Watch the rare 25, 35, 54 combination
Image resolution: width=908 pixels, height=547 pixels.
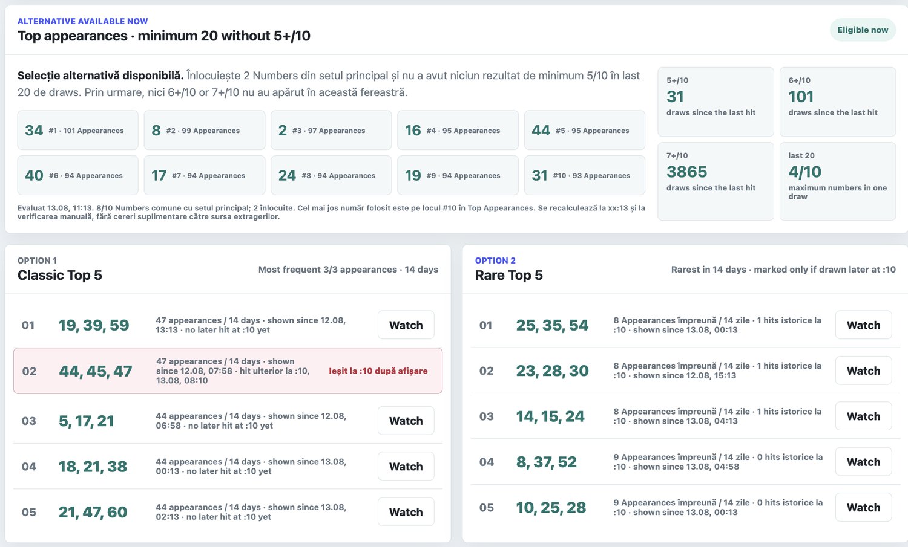coord(864,325)
